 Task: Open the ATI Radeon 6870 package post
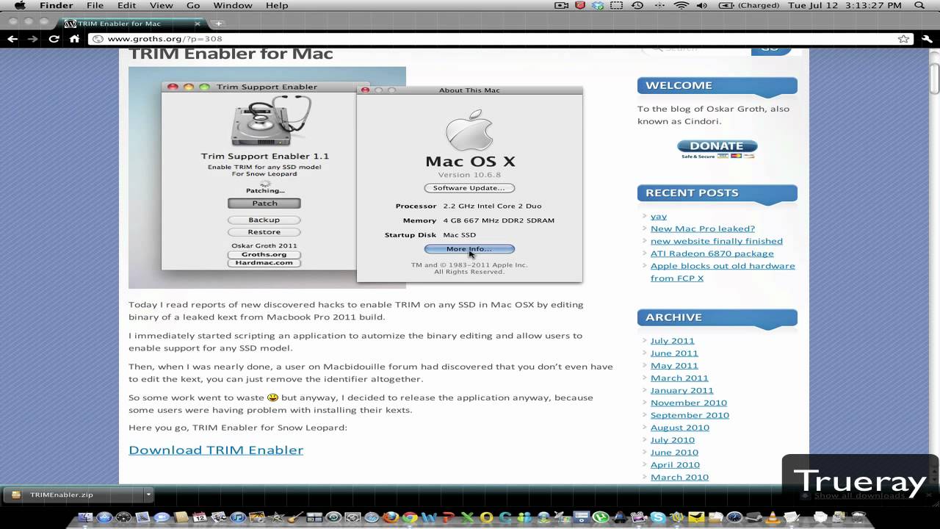(712, 253)
